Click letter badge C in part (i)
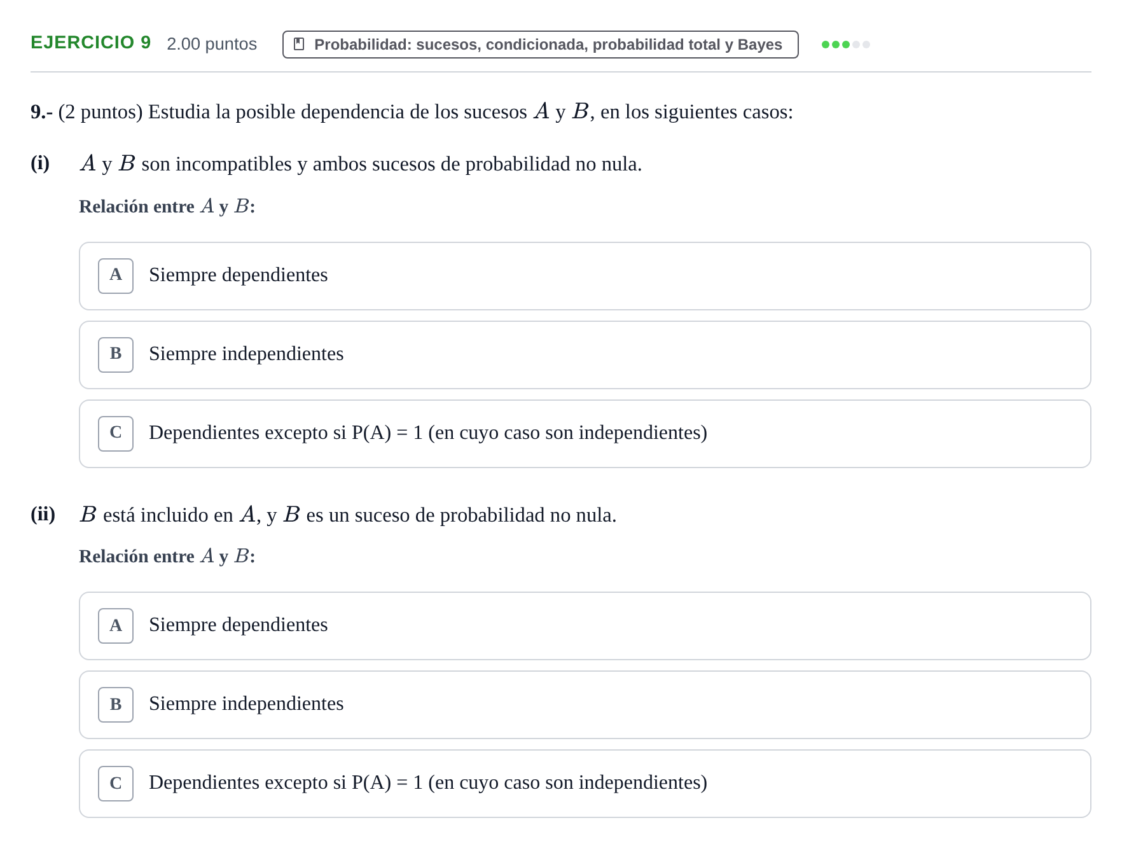This screenshot has height=860, width=1122. pyautogui.click(x=116, y=434)
